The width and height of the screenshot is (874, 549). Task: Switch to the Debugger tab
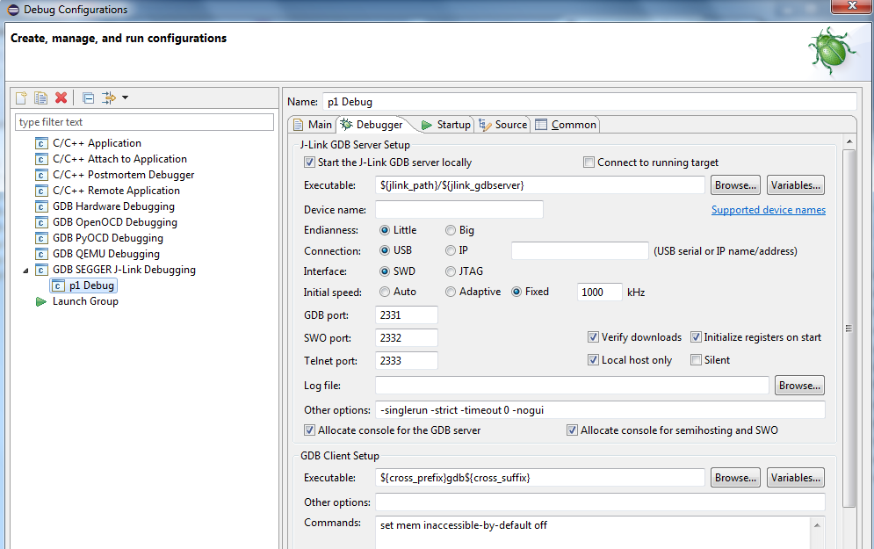coord(372,125)
